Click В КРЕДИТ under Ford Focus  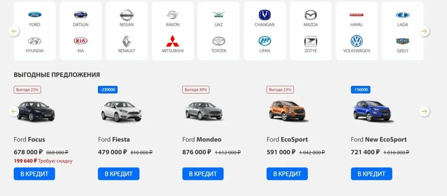click(x=34, y=174)
